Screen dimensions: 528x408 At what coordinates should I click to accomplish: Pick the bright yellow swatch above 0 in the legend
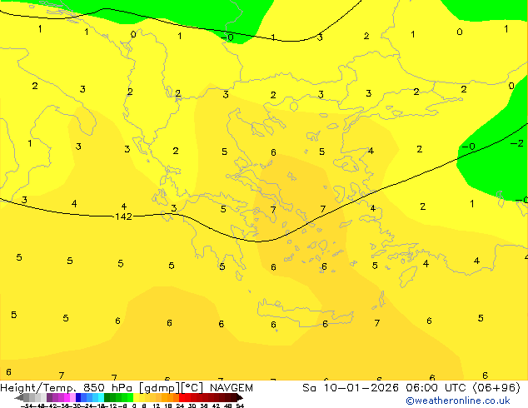136,397
